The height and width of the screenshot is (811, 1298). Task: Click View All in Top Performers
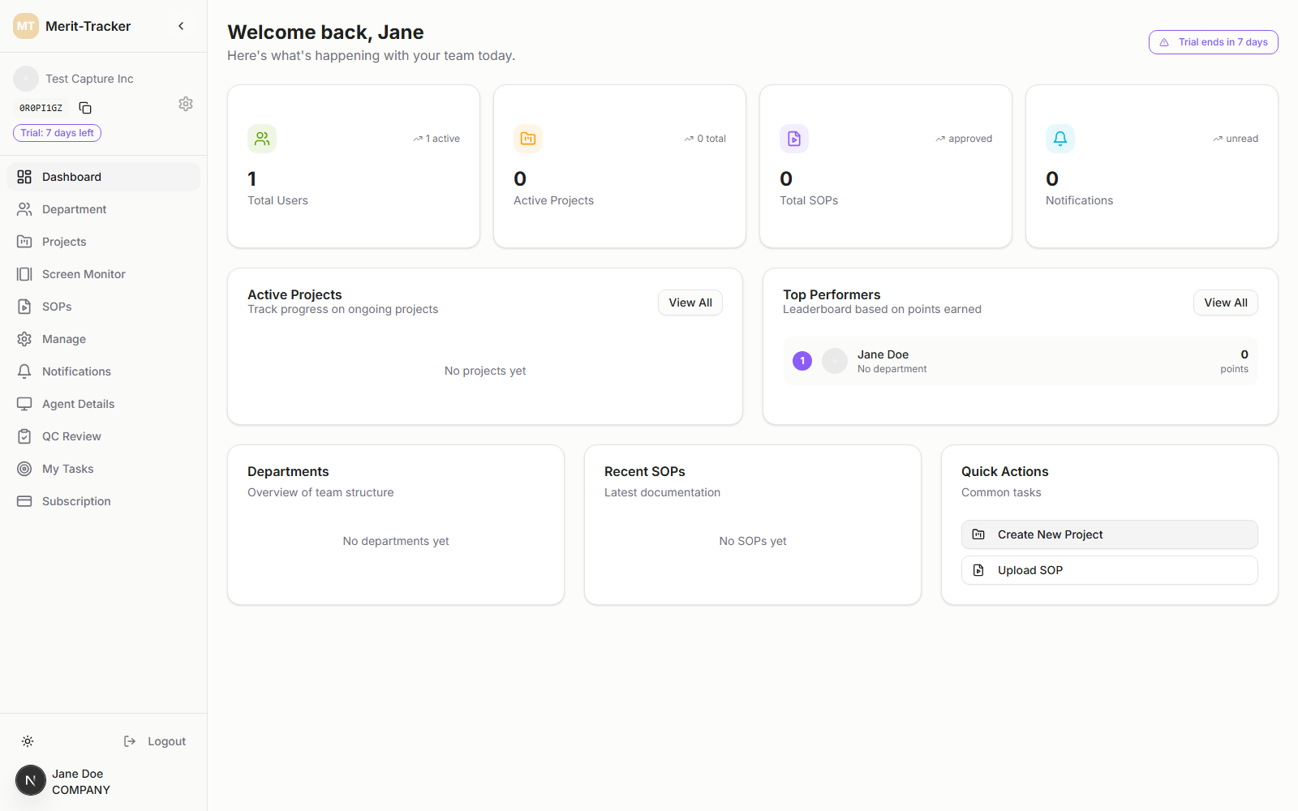coord(1226,303)
